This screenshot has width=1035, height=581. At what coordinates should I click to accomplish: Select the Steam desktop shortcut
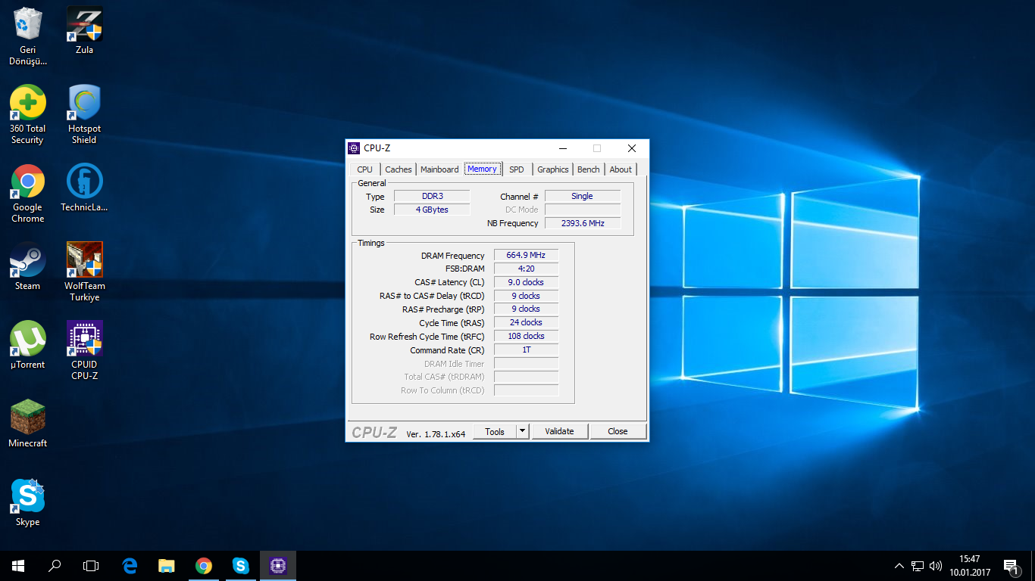tap(28, 261)
